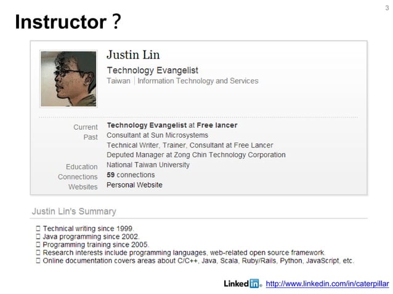This screenshot has width=393, height=294.
Task: Click the Justin Lin name heading
Action: coord(133,55)
